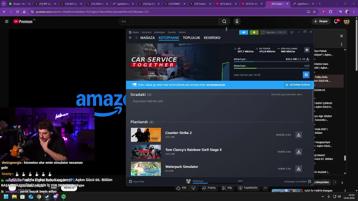
Task: Click the Abone ol subscribe button
Action: click(69, 188)
